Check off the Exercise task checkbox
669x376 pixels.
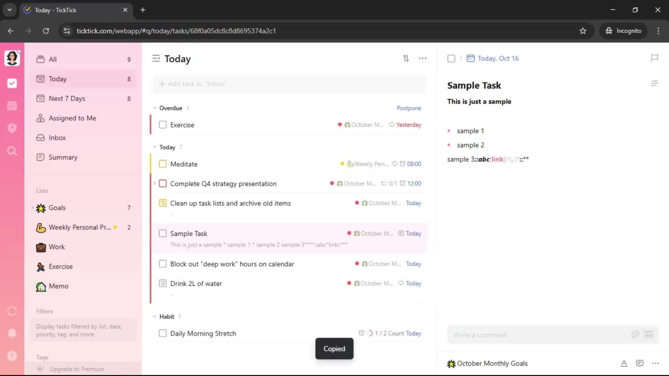coord(163,125)
